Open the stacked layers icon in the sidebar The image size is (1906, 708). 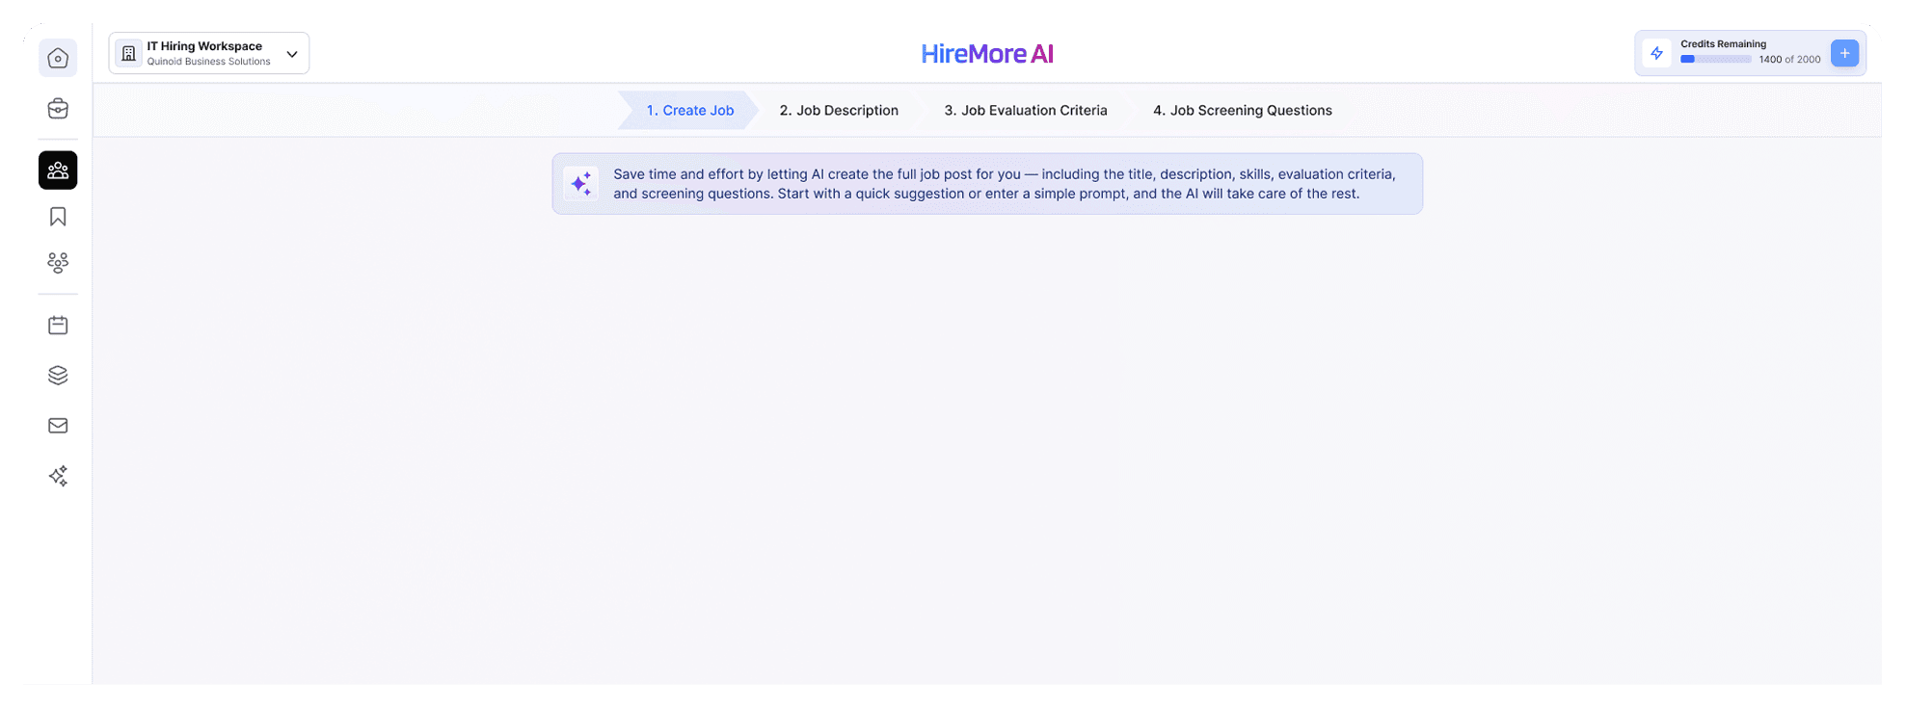pos(58,376)
